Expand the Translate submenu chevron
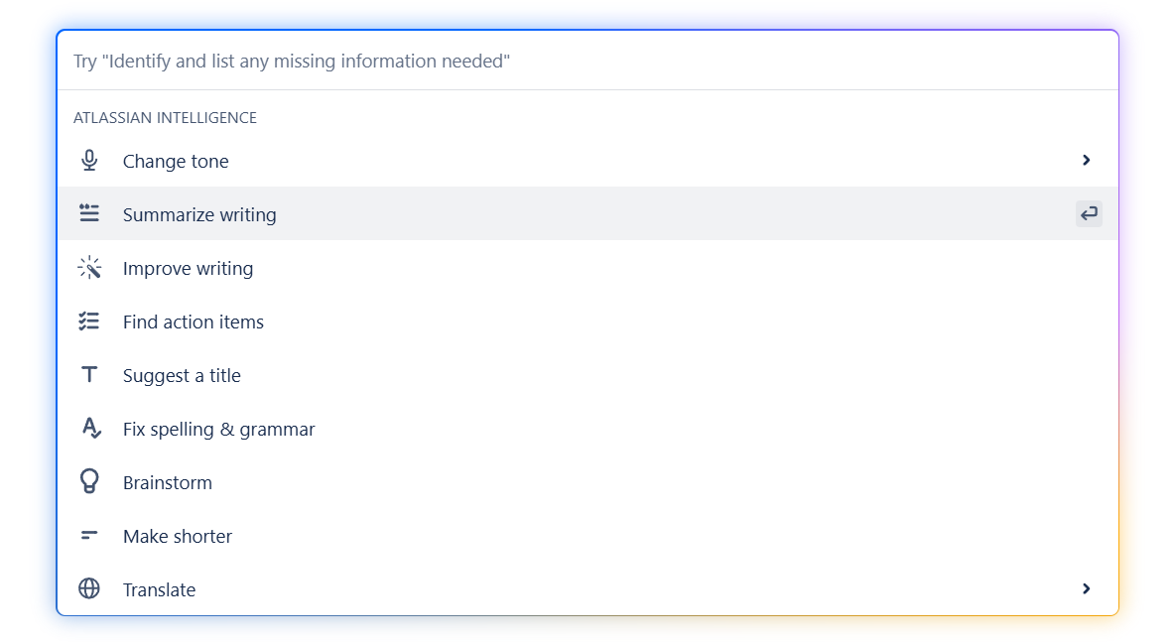Viewport: 1172px width, 643px height. 1086,589
